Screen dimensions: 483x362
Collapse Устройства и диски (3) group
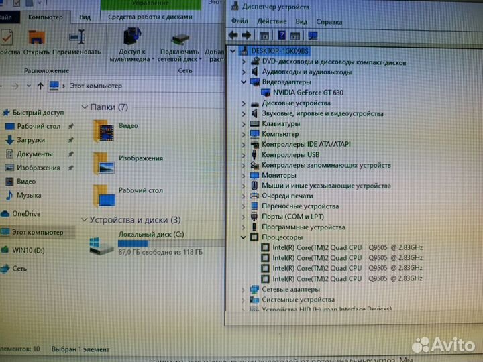84,220
